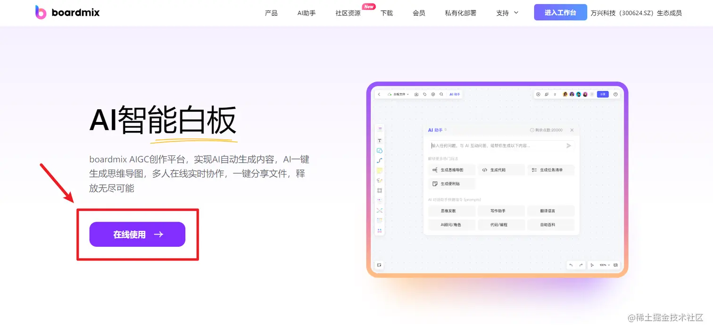Open the more tools grid icon
The height and width of the screenshot is (332, 713).
pyautogui.click(x=380, y=230)
